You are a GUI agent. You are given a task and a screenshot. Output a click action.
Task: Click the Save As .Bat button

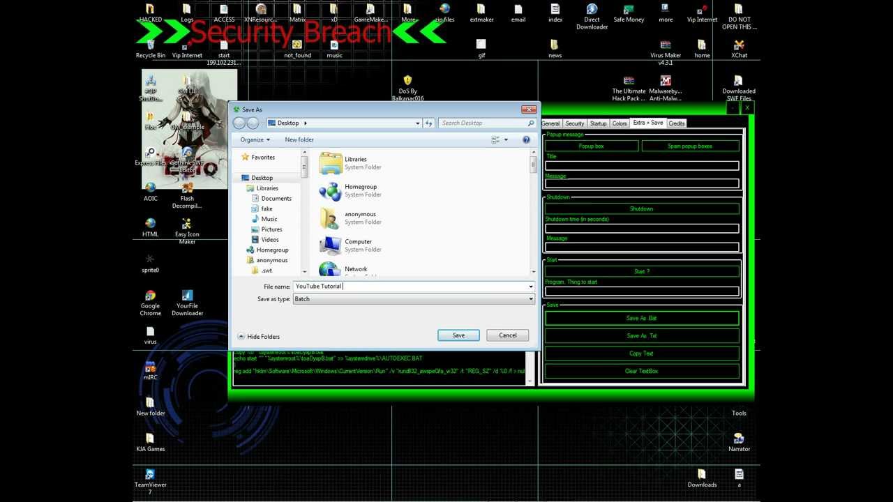[642, 318]
